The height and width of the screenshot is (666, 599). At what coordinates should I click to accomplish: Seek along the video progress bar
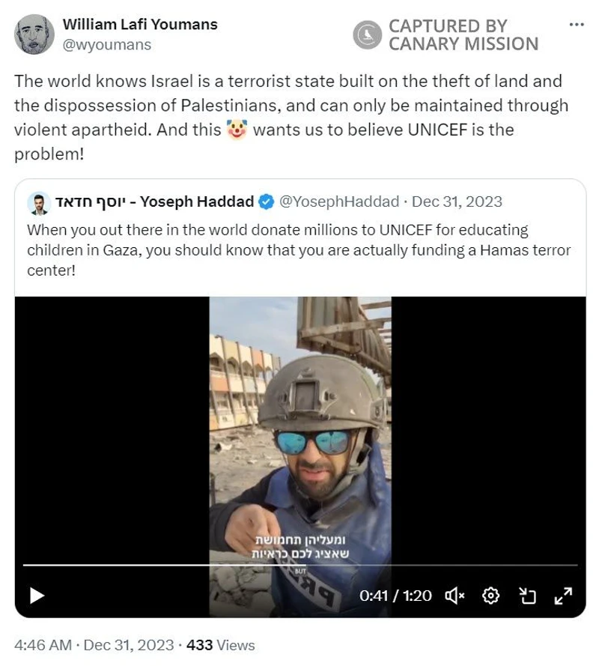[x=300, y=566]
